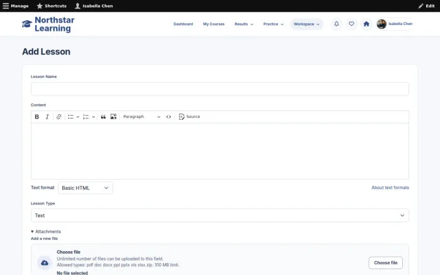Open the Manage hamburger menu
The height and width of the screenshot is (275, 440).
point(16,6)
